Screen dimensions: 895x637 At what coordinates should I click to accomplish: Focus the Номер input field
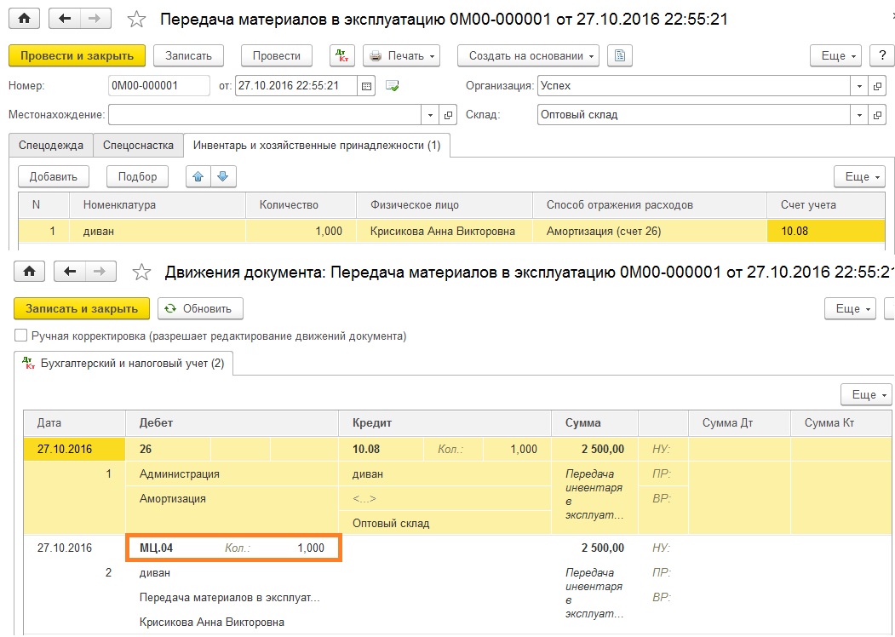coord(159,86)
